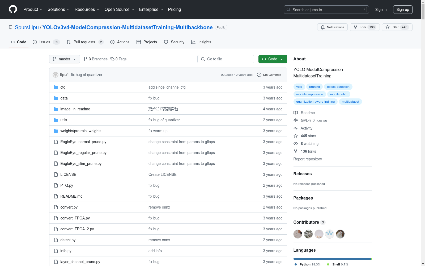Open first contributor avatar

tap(298, 234)
